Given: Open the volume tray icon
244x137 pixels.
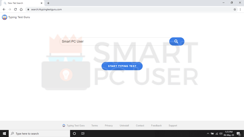Looking at the screenshot, I should tap(221, 133).
